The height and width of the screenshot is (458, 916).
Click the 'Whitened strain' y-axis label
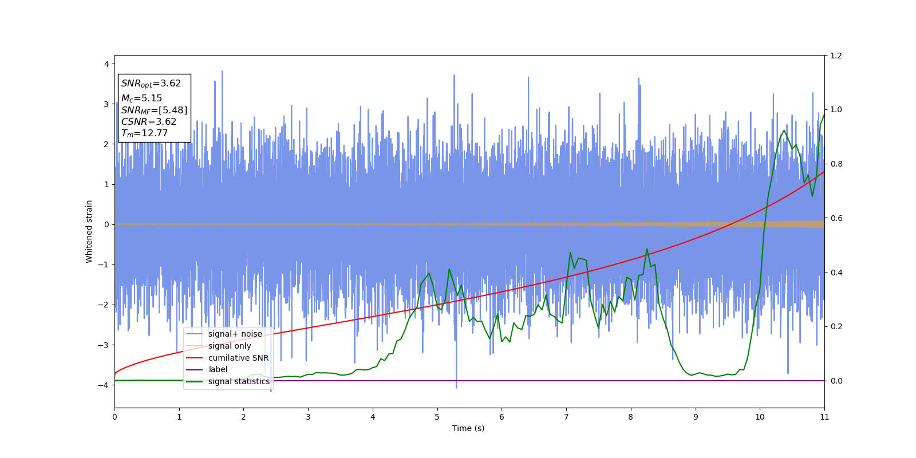pos(89,231)
